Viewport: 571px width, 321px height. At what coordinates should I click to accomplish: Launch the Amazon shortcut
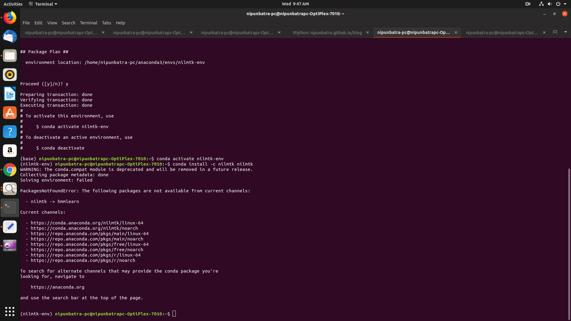point(10,151)
